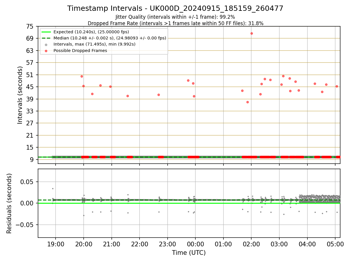Click y-axis tick label '63'
351x263 pixels.
(x=30, y=51)
